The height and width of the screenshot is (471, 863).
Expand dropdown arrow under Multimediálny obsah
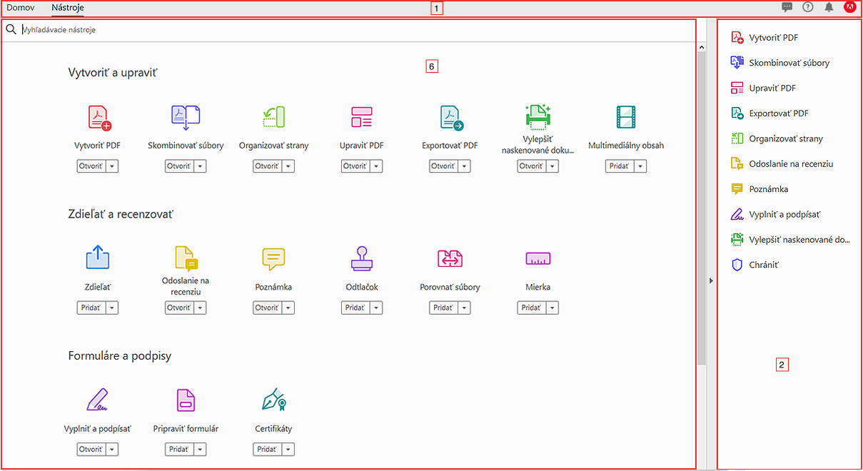[x=640, y=166]
